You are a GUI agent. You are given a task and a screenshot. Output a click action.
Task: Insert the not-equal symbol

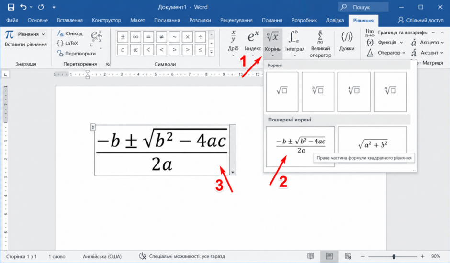pyautogui.click(x=162, y=37)
